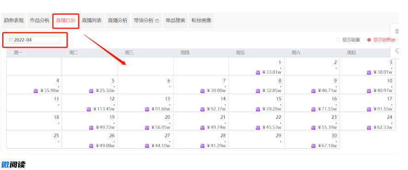408x170 pixels.
Task: Open the 单品搜索 tab
Action: click(x=175, y=21)
